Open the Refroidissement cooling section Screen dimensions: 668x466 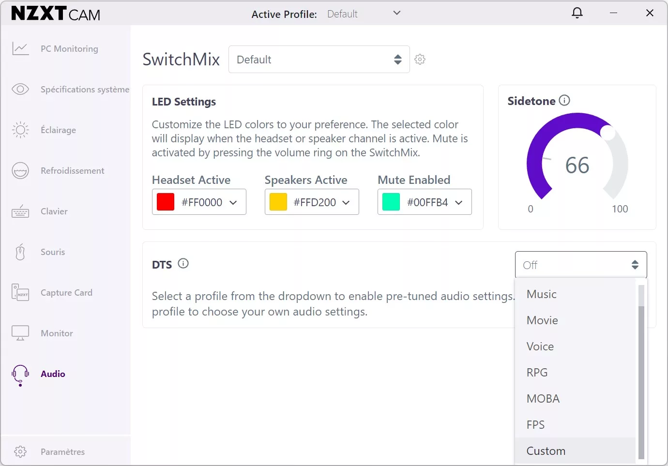point(72,171)
